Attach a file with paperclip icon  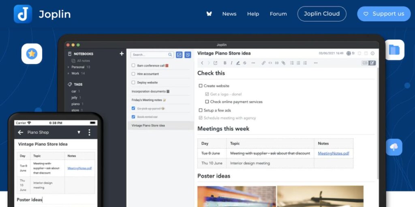point(283,63)
